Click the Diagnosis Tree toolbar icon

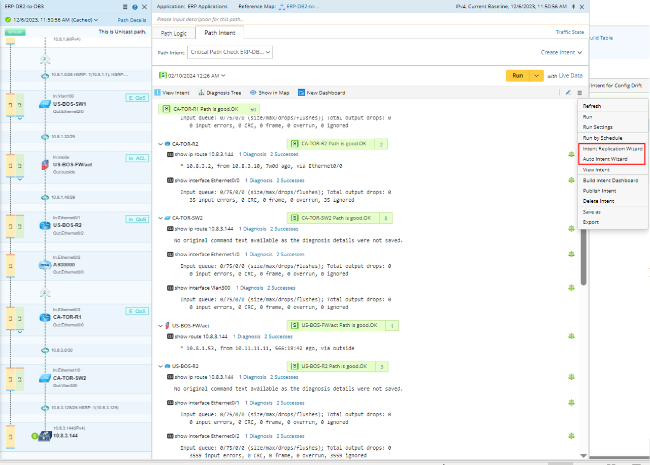click(x=202, y=92)
